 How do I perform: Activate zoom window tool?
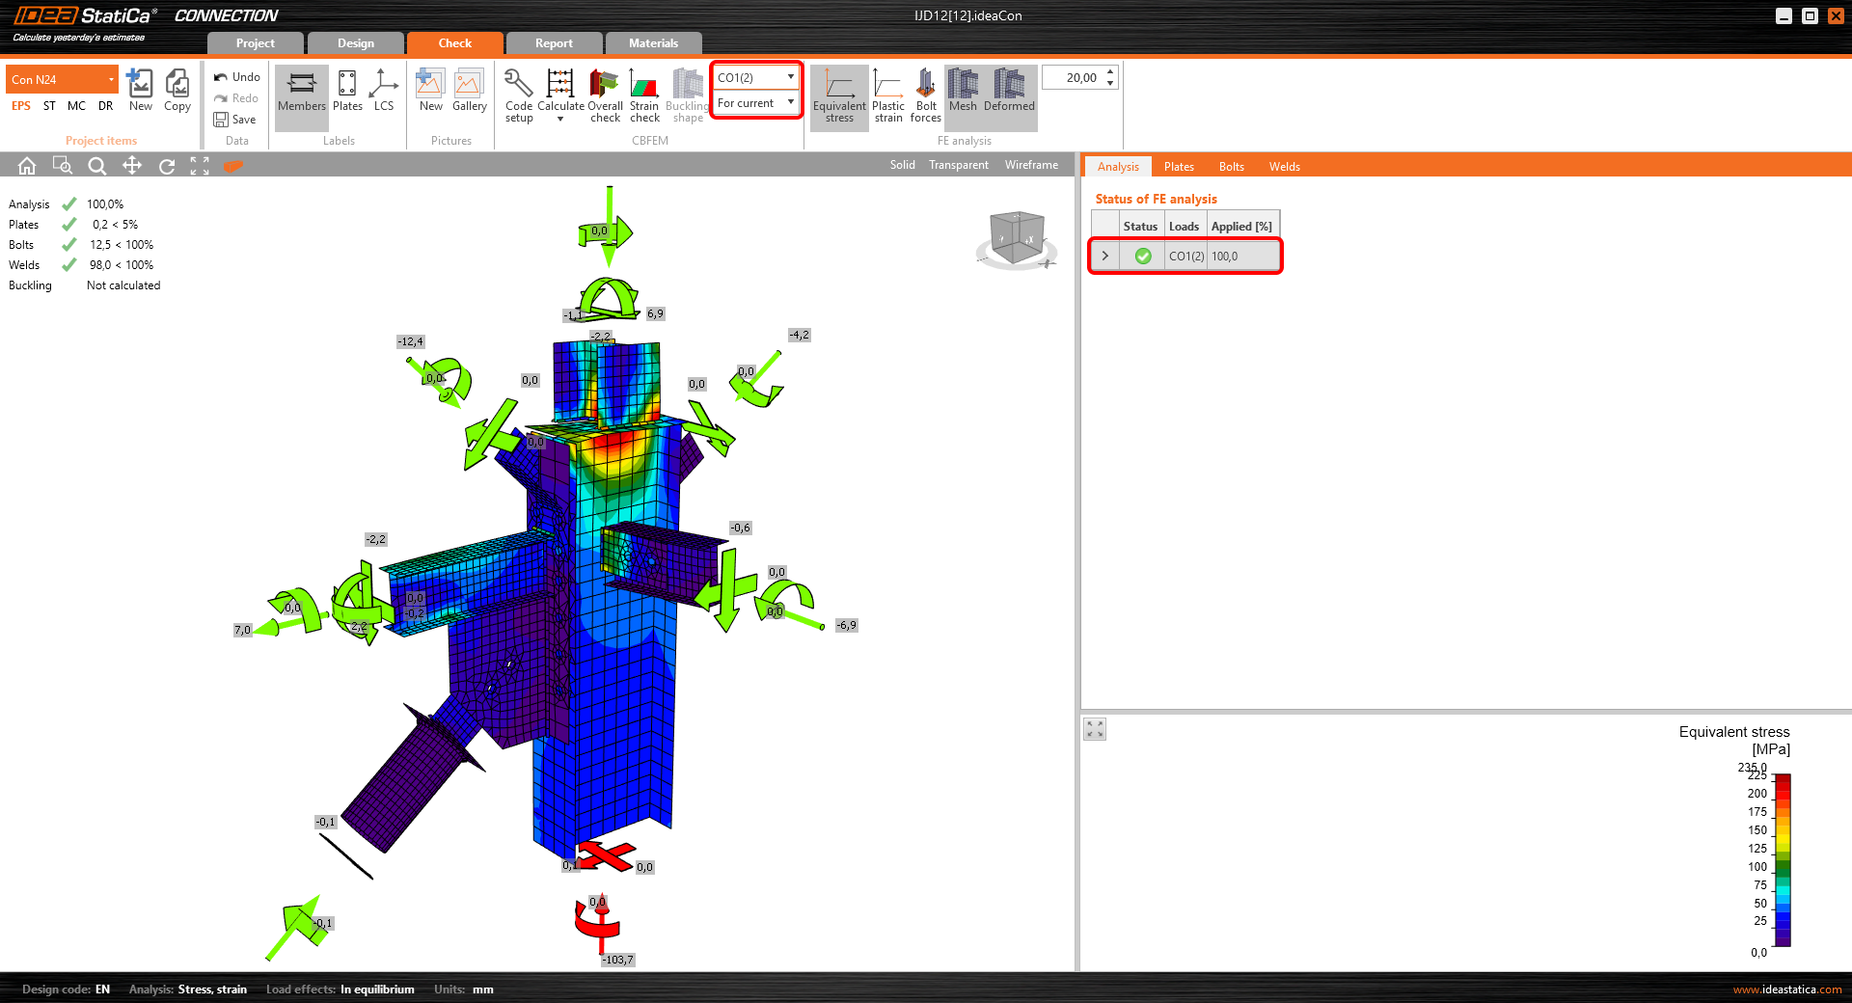(63, 166)
